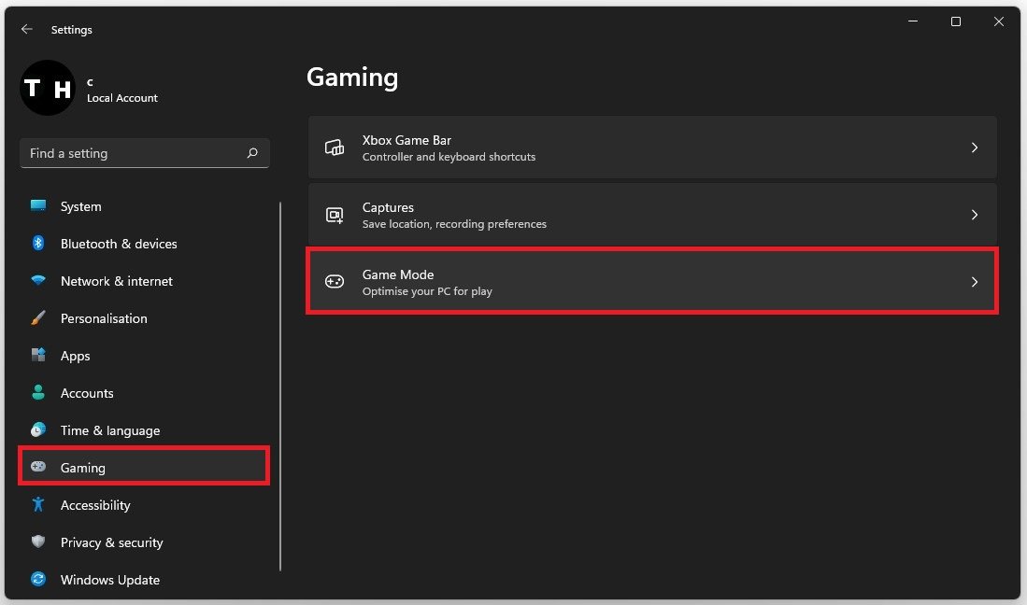Click the Xbox Game Bar icon
The image size is (1027, 605).
(x=334, y=148)
